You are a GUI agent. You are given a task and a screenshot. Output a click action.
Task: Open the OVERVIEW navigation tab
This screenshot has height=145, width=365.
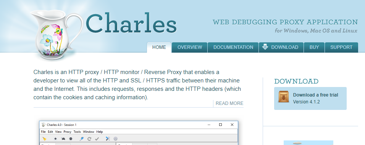click(x=190, y=47)
